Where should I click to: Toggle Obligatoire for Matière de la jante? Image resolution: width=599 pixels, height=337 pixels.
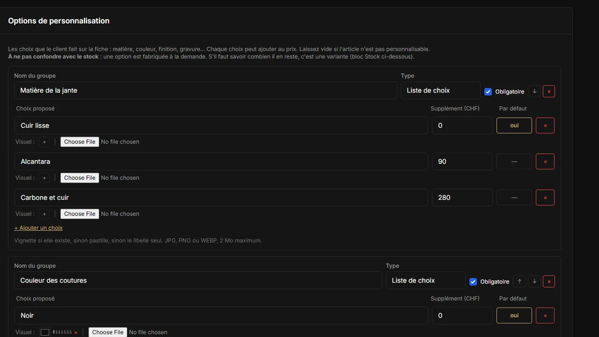click(488, 92)
